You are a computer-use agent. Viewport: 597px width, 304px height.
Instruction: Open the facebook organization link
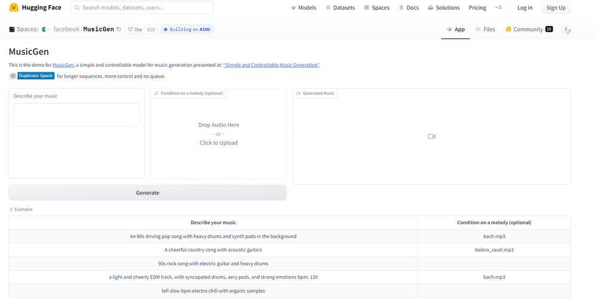point(66,29)
